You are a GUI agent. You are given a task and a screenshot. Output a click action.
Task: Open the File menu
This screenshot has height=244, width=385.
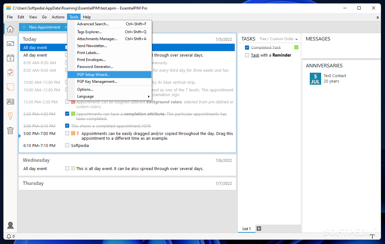10,17
